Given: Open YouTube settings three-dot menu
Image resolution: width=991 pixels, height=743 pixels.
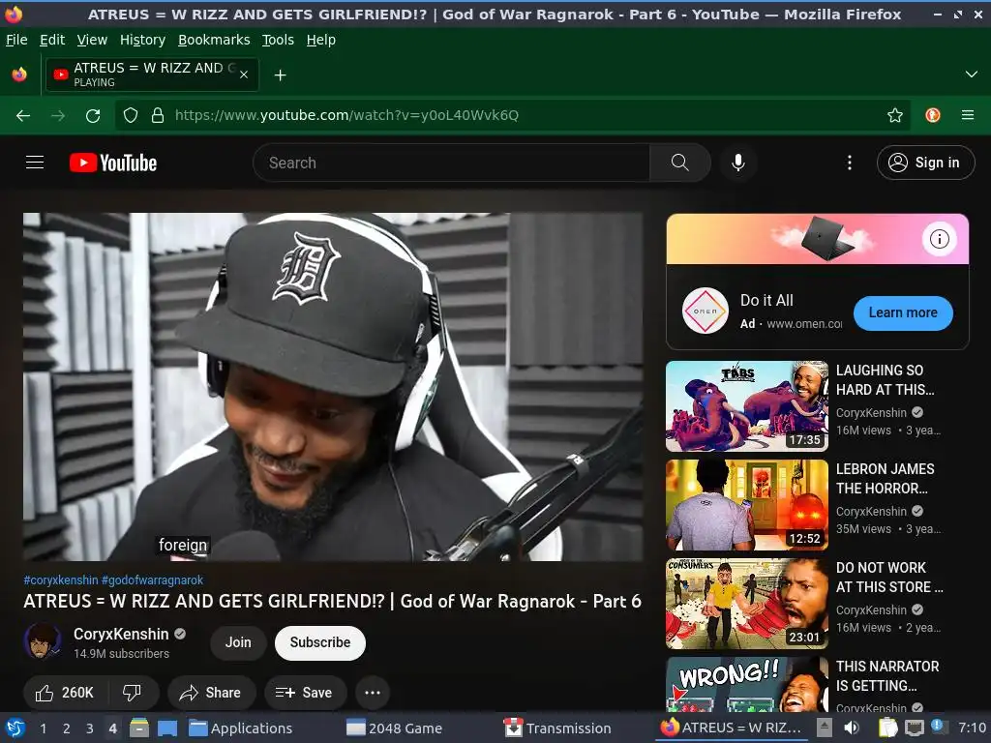Looking at the screenshot, I should click(850, 163).
